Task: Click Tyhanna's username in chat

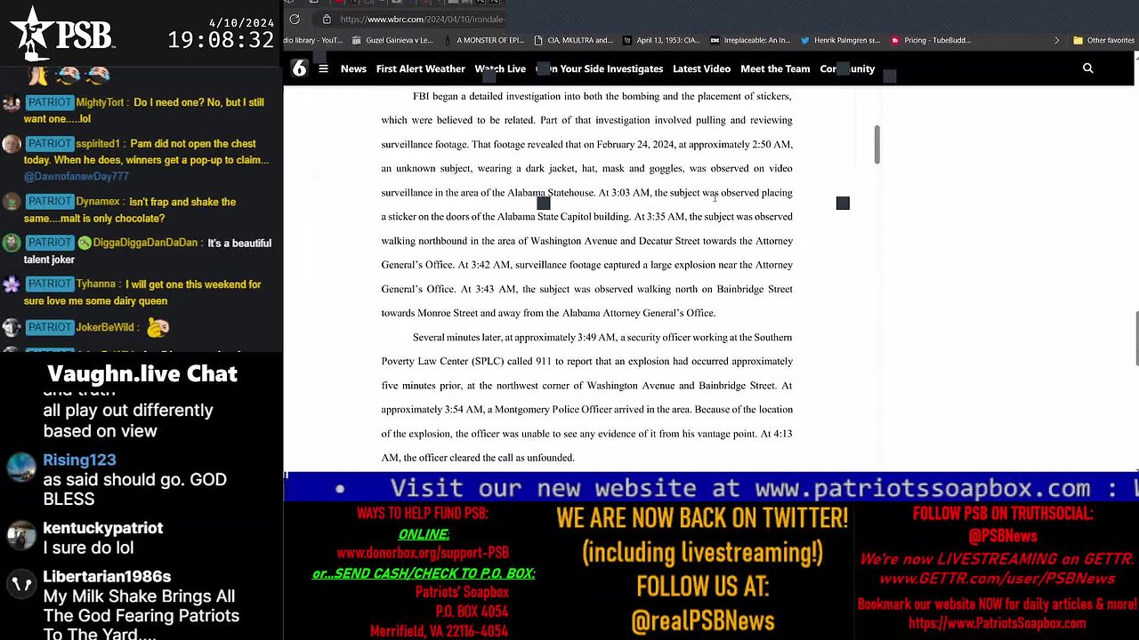Action: click(x=96, y=284)
